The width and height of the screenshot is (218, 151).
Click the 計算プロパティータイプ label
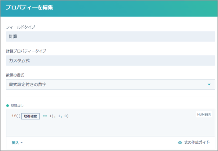coord(26,51)
